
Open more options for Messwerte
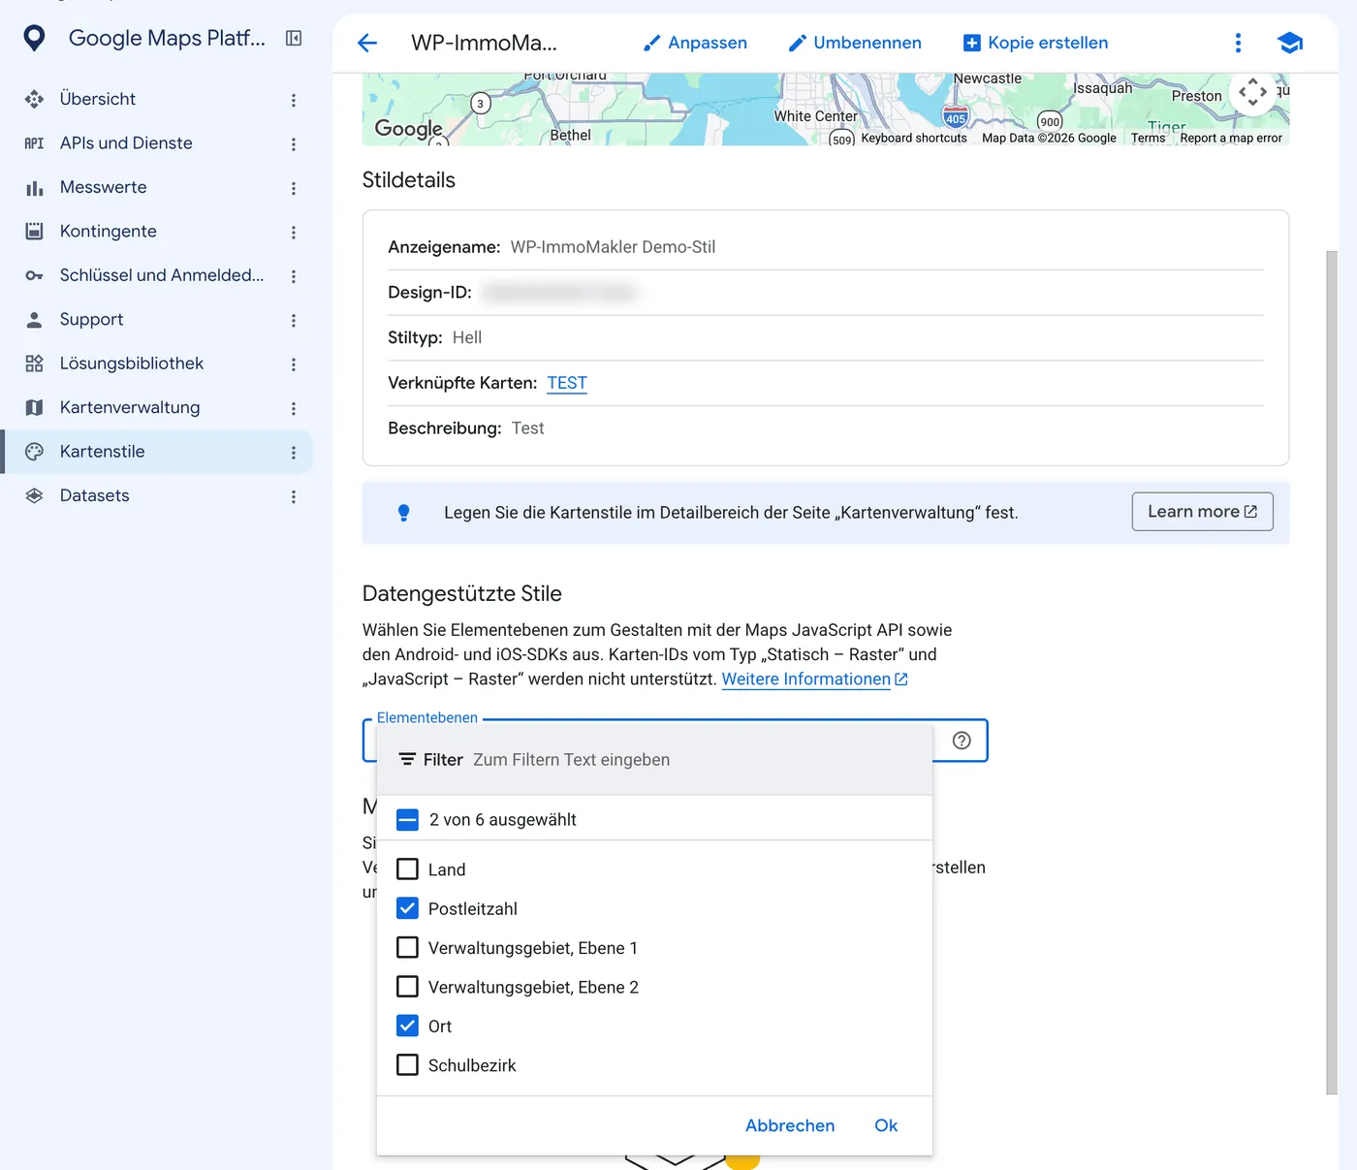click(294, 188)
